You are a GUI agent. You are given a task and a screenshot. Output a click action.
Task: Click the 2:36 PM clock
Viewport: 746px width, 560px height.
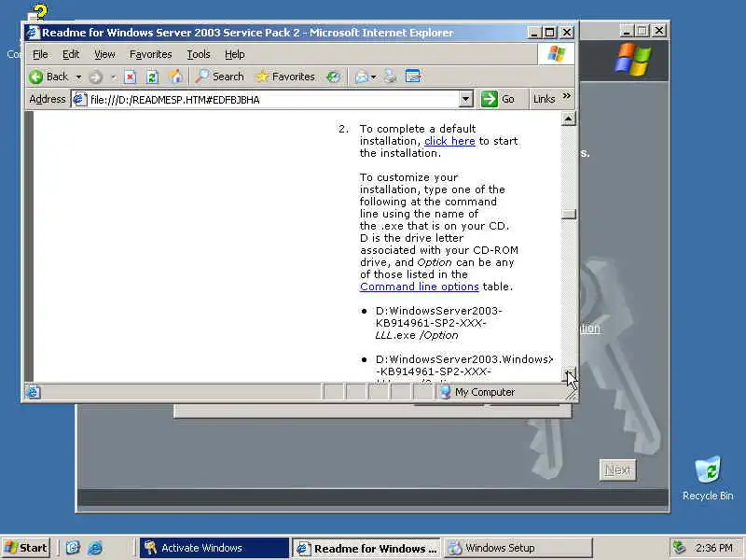click(x=713, y=548)
